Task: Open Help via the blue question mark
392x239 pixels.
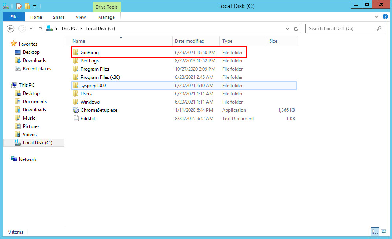Action: (x=385, y=17)
